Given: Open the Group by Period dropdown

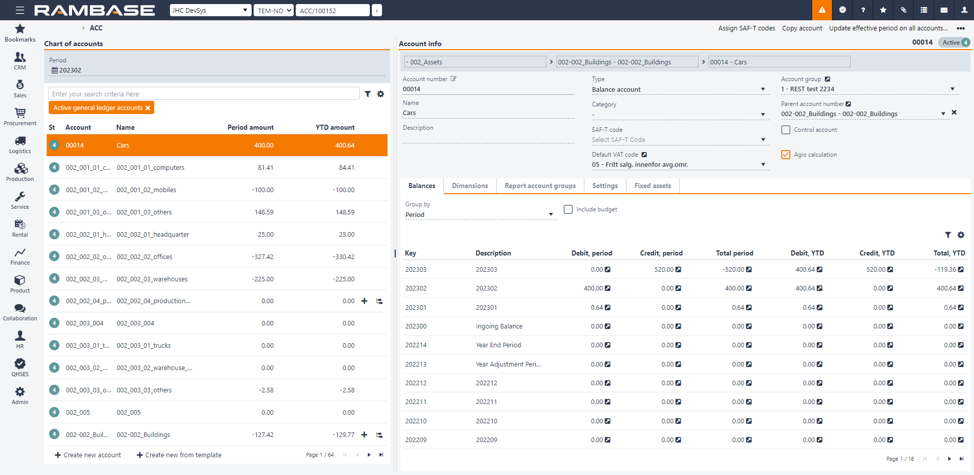Looking at the screenshot, I should click(x=480, y=214).
